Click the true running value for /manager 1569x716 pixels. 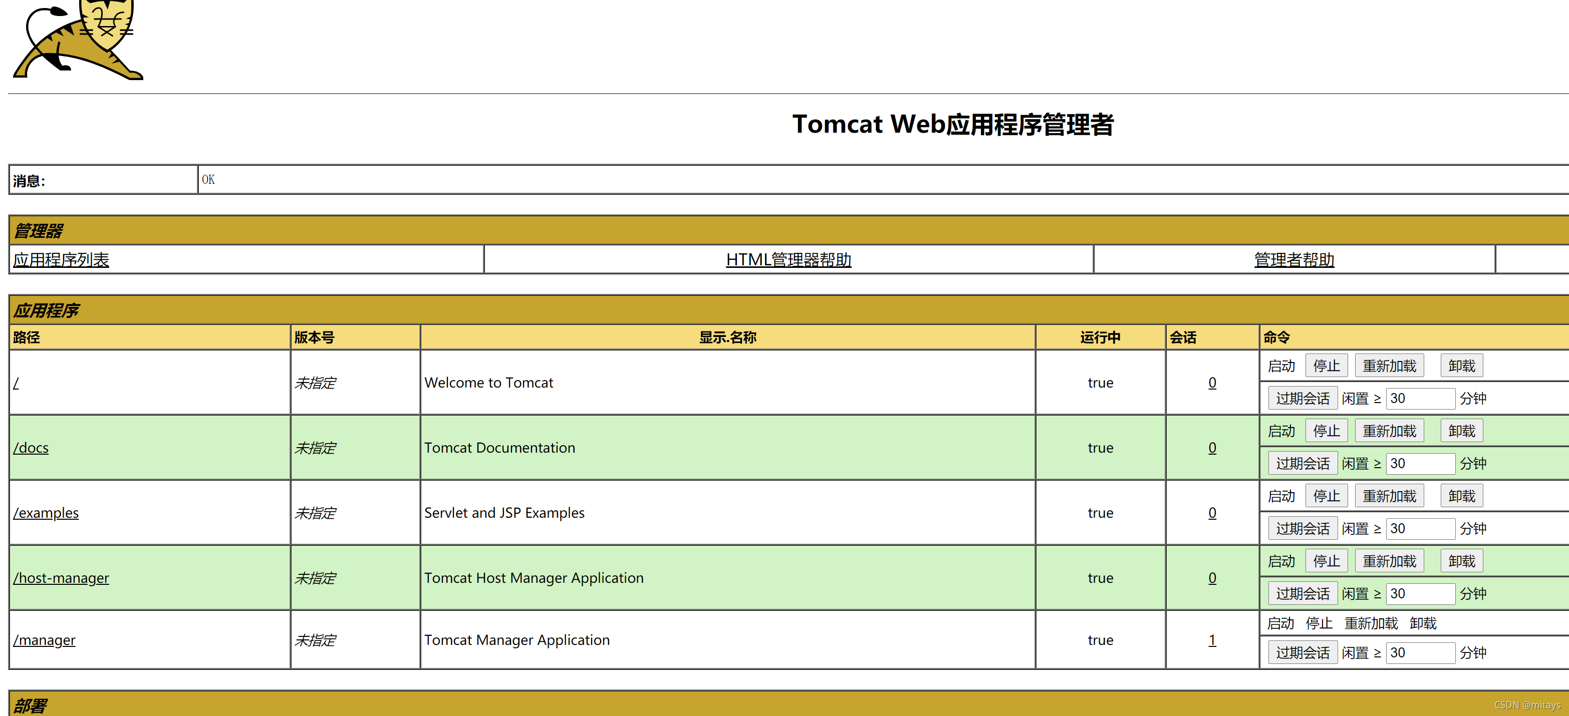click(1100, 640)
